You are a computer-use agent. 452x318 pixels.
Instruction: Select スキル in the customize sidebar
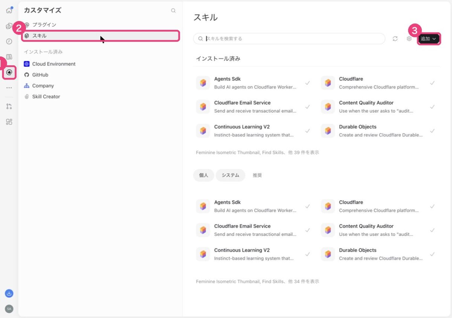pyautogui.click(x=100, y=36)
